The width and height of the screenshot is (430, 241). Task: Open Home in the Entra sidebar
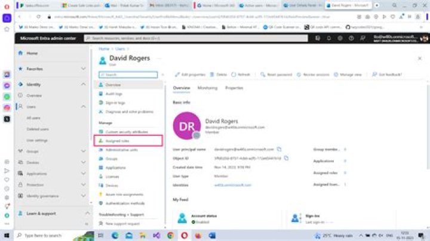coord(32,53)
